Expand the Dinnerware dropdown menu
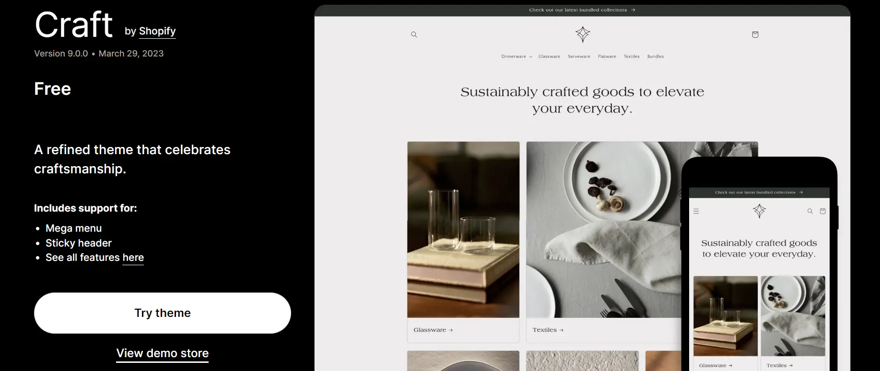 pyautogui.click(x=516, y=56)
